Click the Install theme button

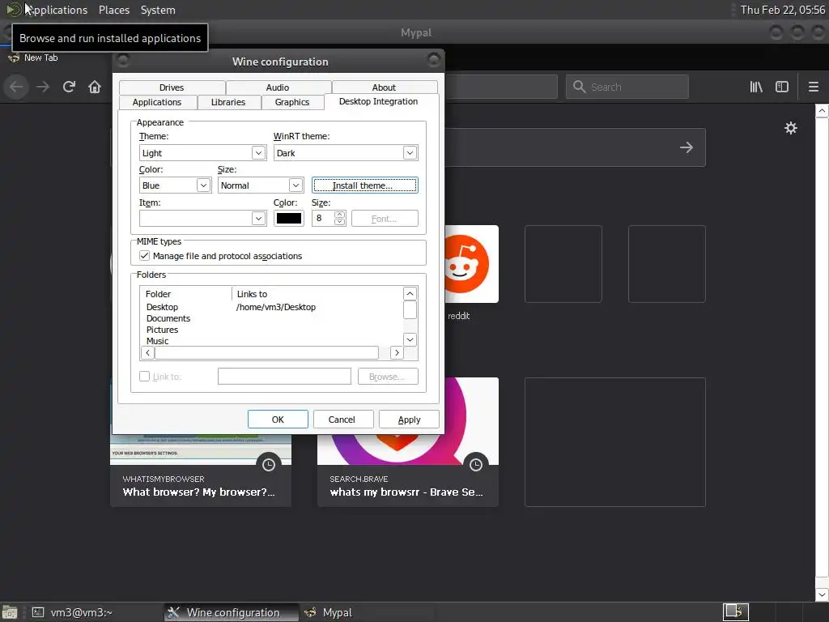(x=365, y=185)
